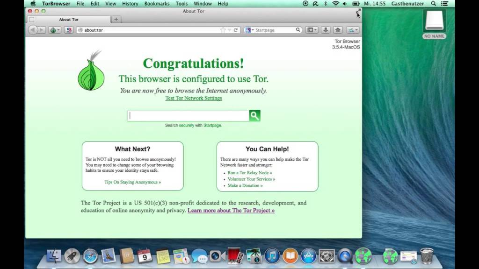Viewport: 479px width, 269px height.
Task: Toggle full screen with corner arrows
Action: (x=358, y=11)
